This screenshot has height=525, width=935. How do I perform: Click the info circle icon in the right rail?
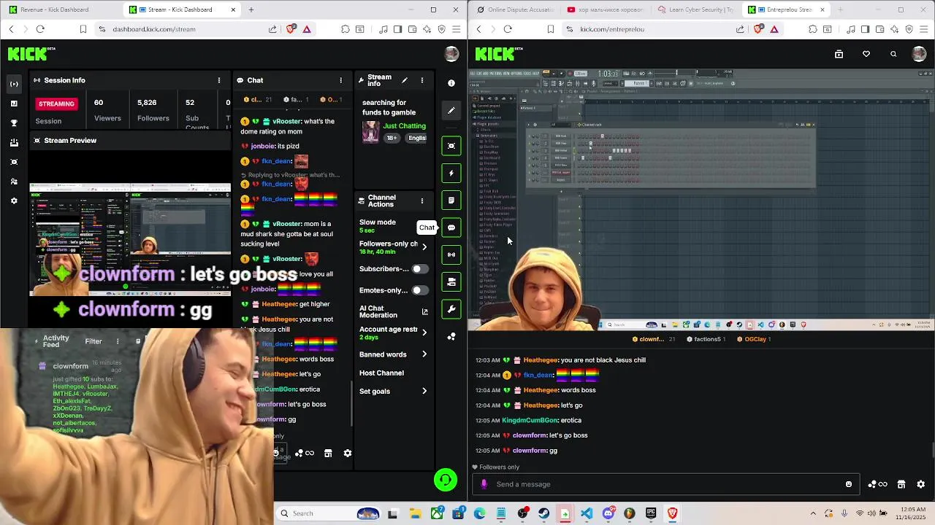tap(451, 83)
